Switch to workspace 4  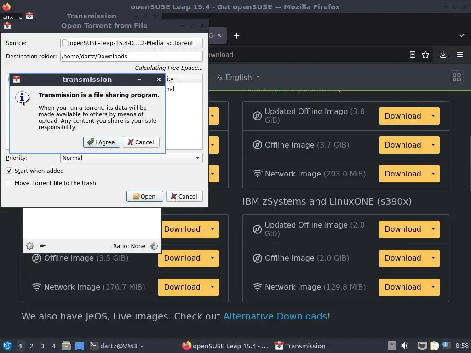(x=54, y=346)
